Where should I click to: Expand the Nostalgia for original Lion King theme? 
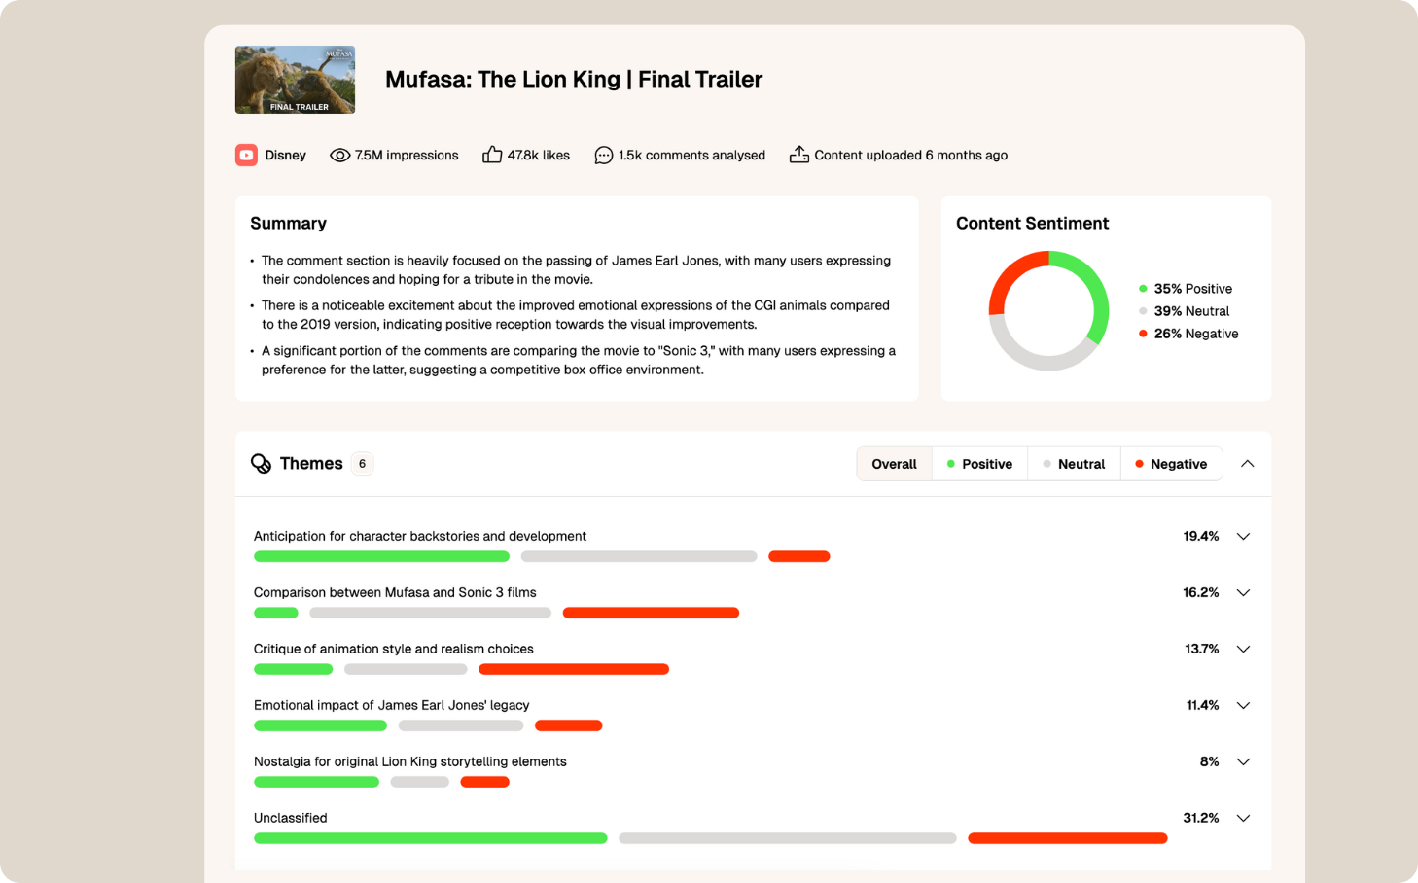[x=1243, y=762]
